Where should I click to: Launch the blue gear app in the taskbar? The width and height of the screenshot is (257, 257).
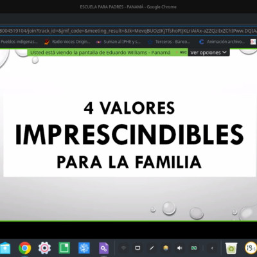[84, 248]
